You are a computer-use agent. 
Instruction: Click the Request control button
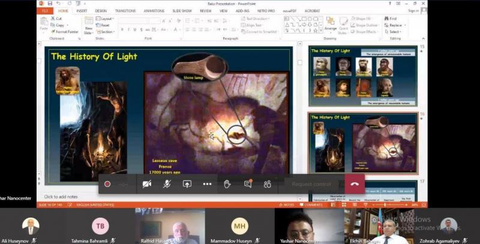point(311,184)
